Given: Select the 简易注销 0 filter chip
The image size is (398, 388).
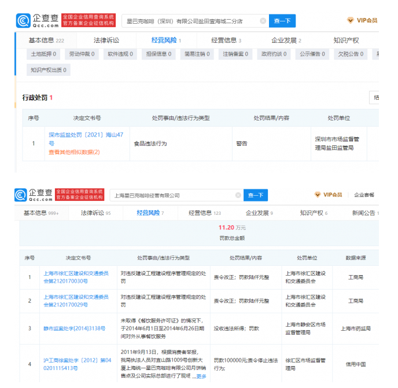Looking at the screenshot, I should point(197,54).
